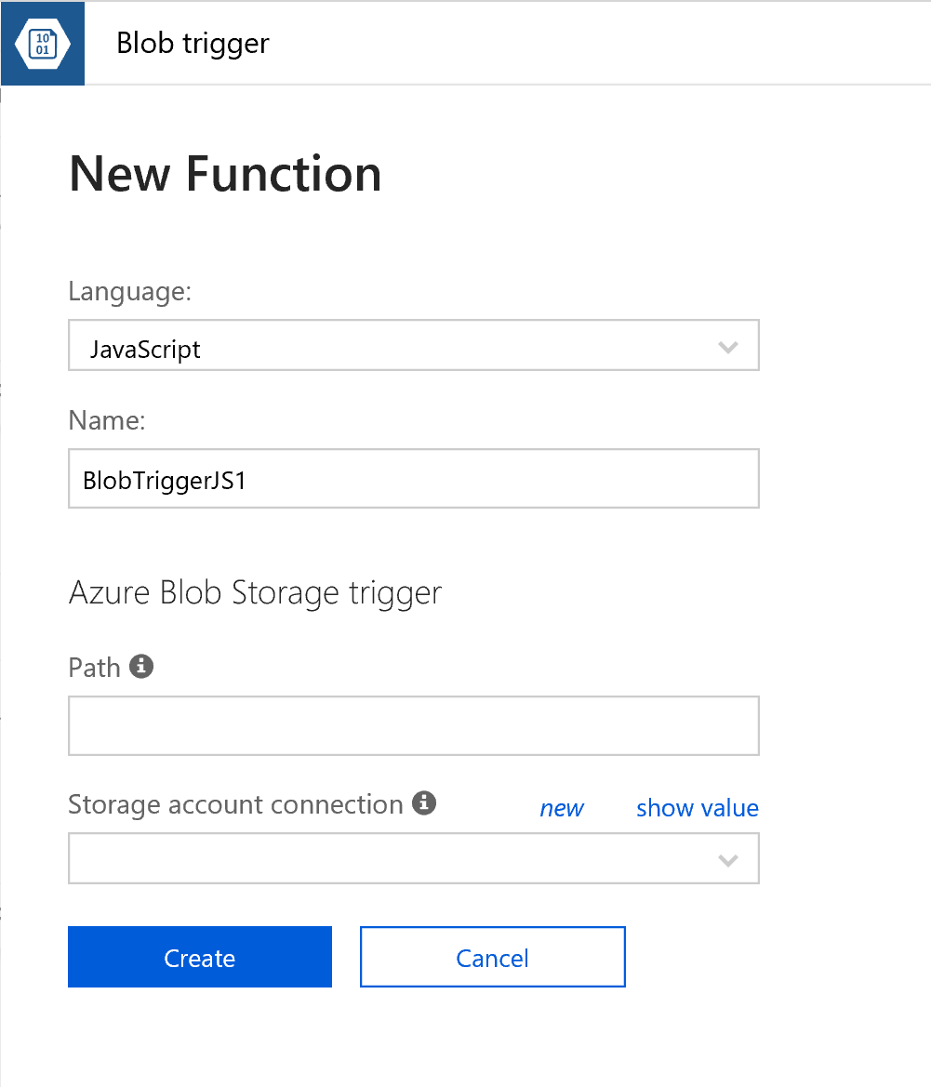Click the "Name:" field label

pos(107,420)
